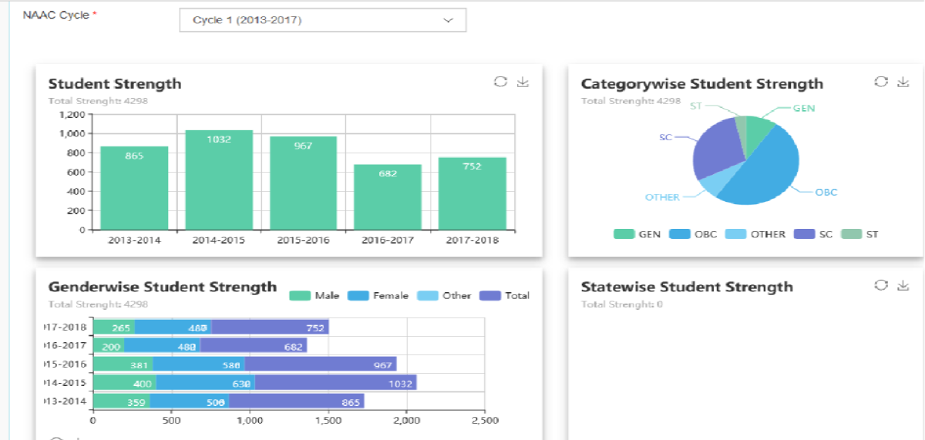Click the Other color swatch in gender legend
925x440 pixels.
click(x=427, y=296)
